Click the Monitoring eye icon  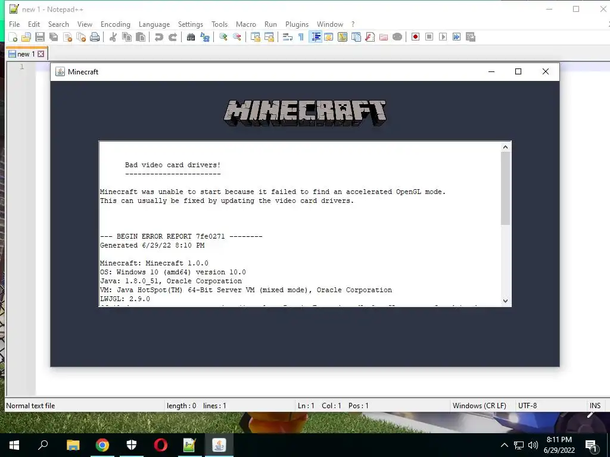(x=397, y=37)
